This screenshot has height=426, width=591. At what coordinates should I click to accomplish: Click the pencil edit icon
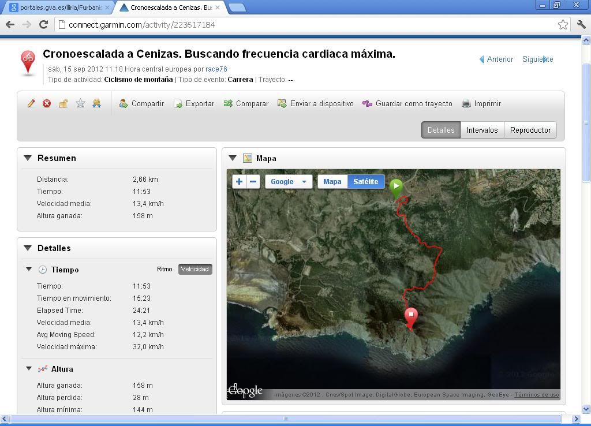point(31,103)
